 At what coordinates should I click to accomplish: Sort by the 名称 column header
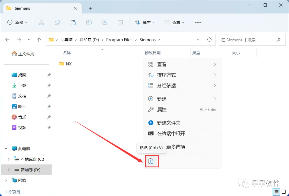pos(67,53)
